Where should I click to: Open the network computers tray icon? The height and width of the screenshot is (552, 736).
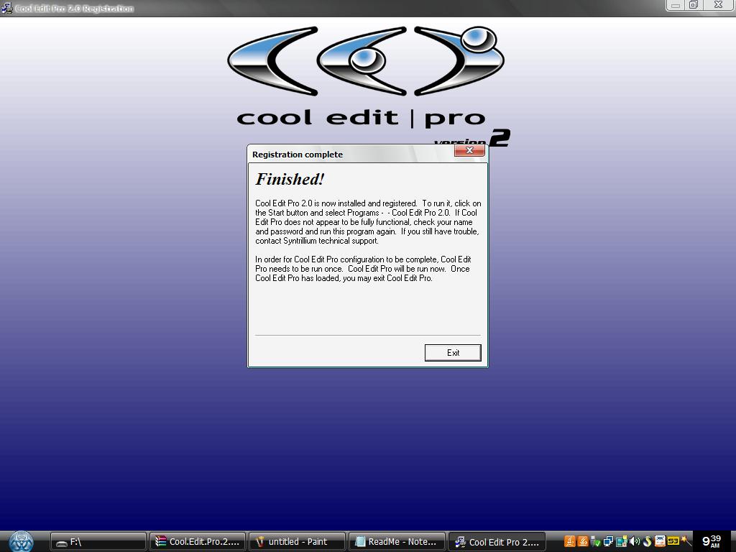(608, 541)
